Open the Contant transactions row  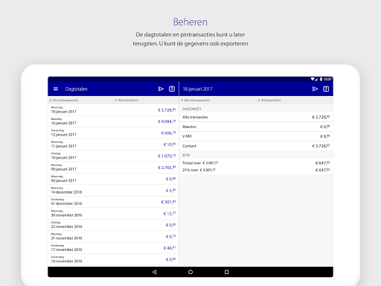point(256,146)
